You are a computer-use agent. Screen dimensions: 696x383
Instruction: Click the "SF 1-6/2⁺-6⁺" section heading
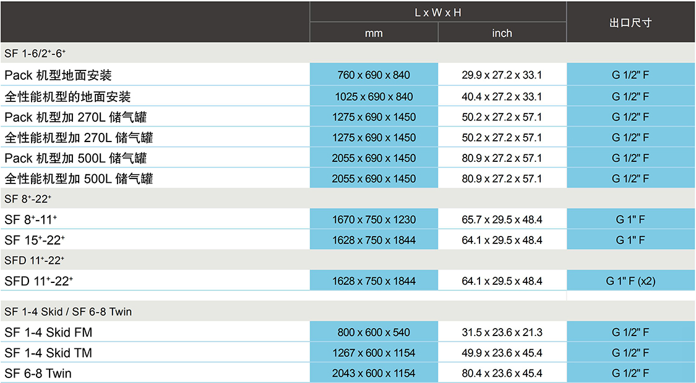point(35,53)
